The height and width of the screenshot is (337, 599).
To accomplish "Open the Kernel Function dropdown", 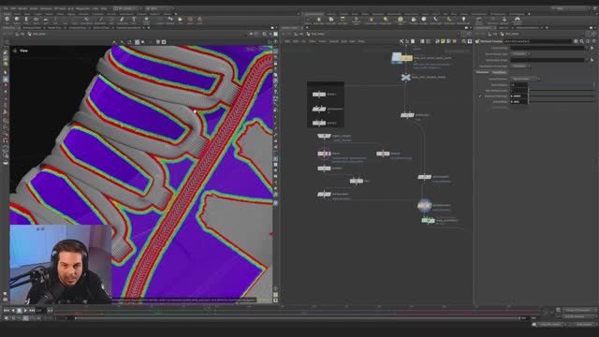I will coord(526,79).
